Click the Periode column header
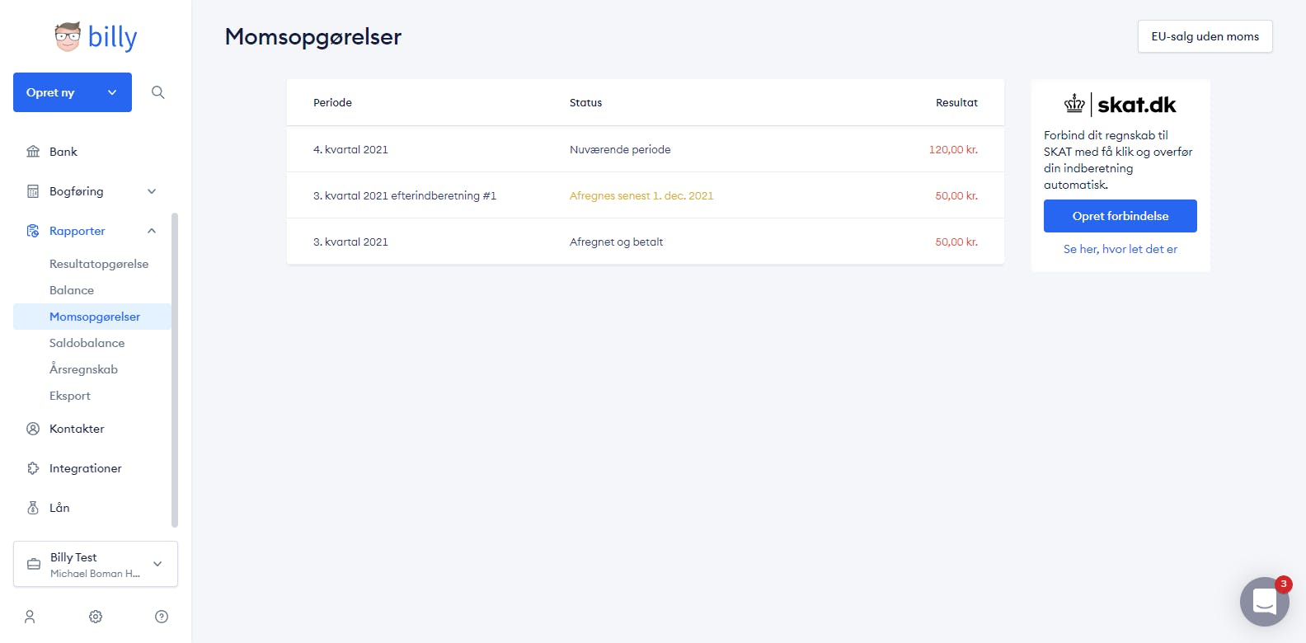The width and height of the screenshot is (1306, 643). 332,103
